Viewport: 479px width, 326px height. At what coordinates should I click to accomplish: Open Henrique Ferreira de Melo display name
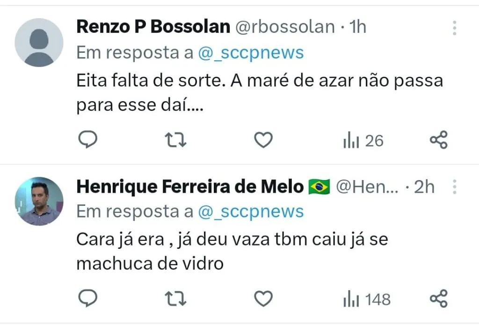[189, 187]
